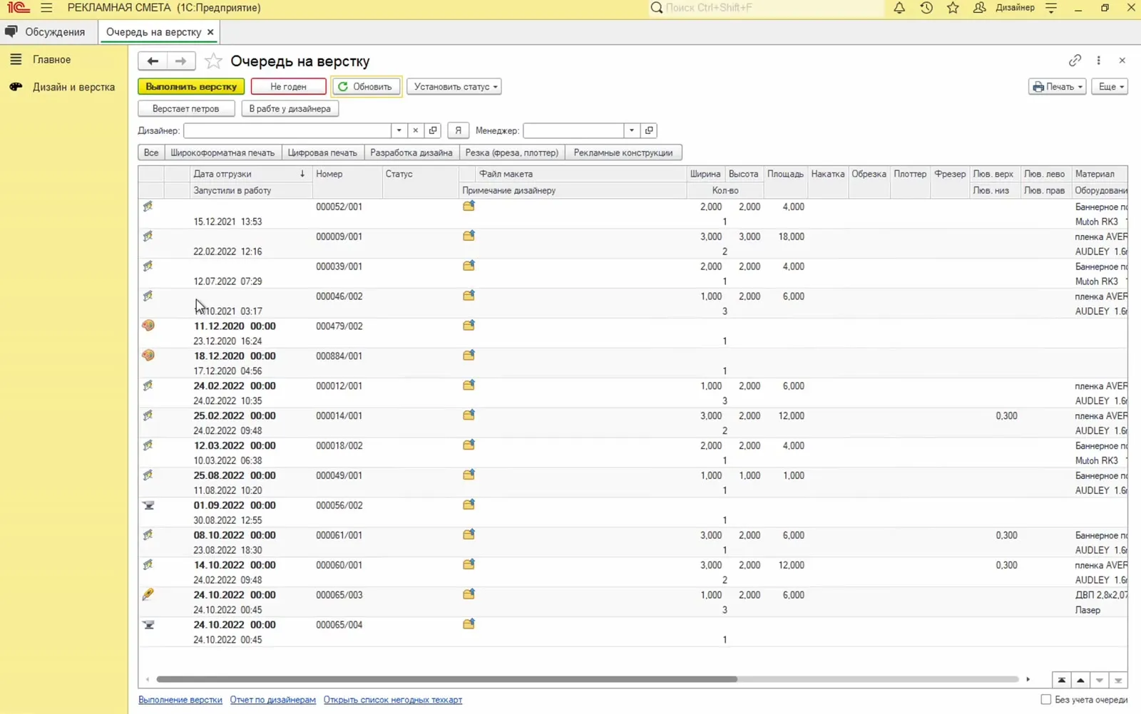The height and width of the screenshot is (714, 1141).
Task: Select the Цифровая печать filter tab
Action: click(x=322, y=152)
